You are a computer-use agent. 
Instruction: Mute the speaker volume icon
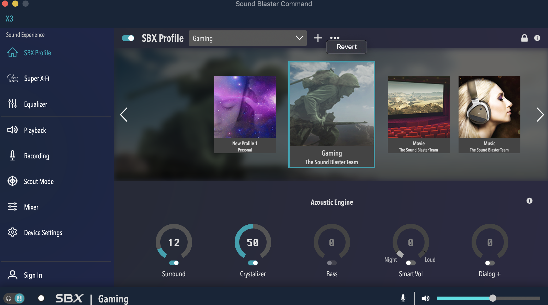pos(425,298)
